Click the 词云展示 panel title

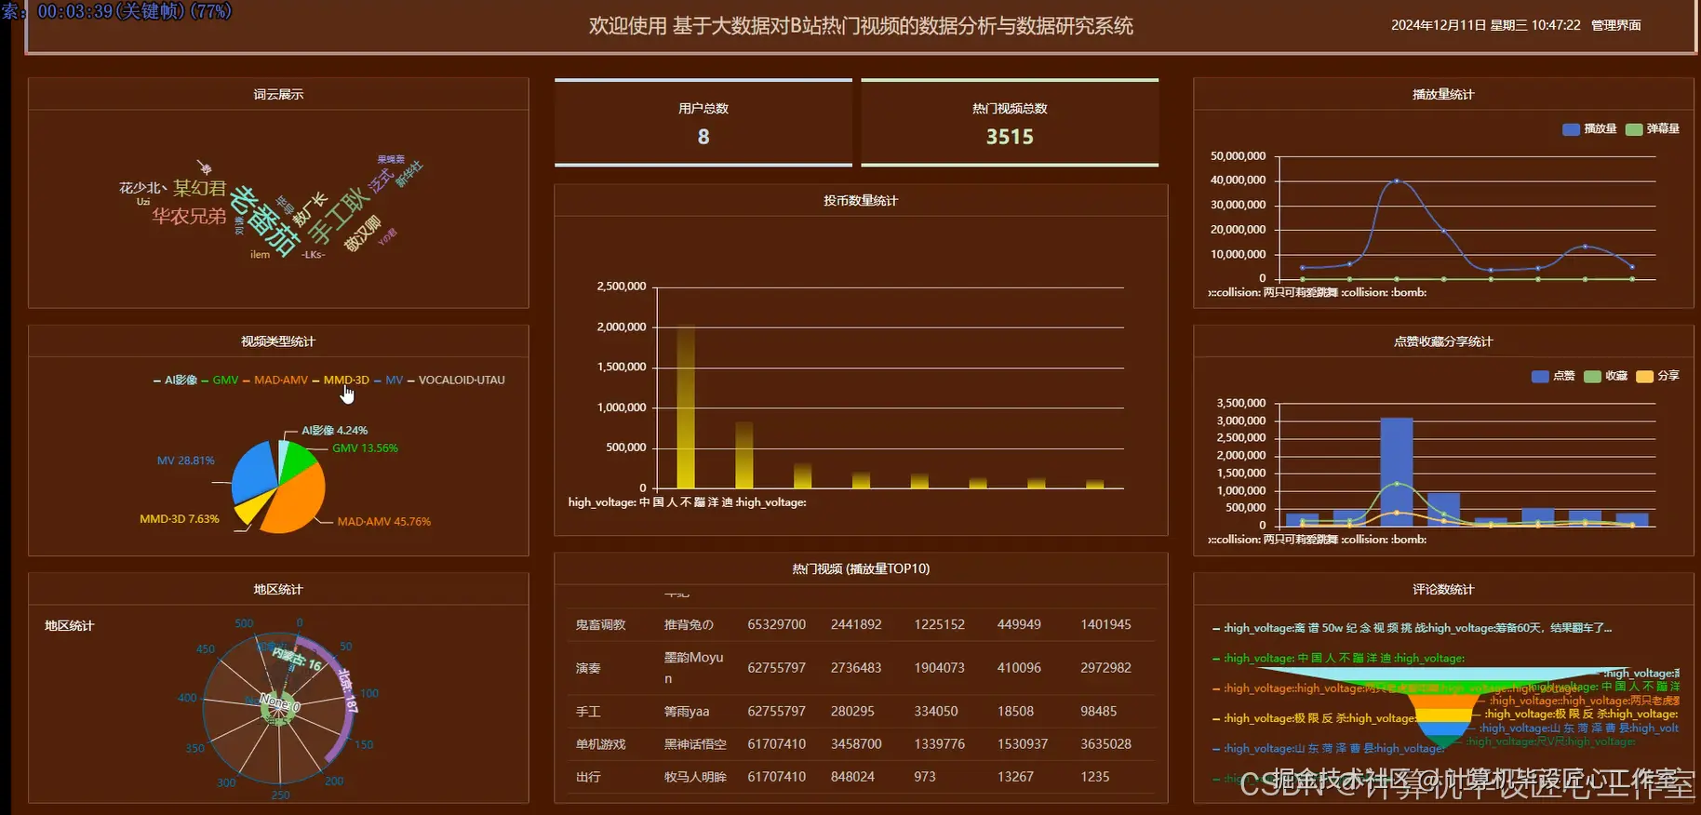(278, 94)
